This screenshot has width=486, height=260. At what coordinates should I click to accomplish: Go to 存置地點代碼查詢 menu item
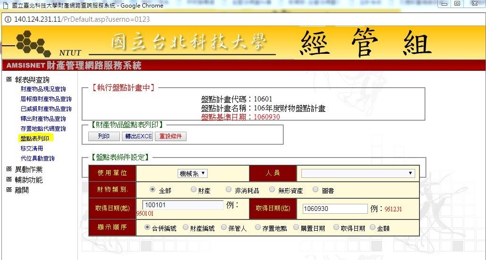43,128
